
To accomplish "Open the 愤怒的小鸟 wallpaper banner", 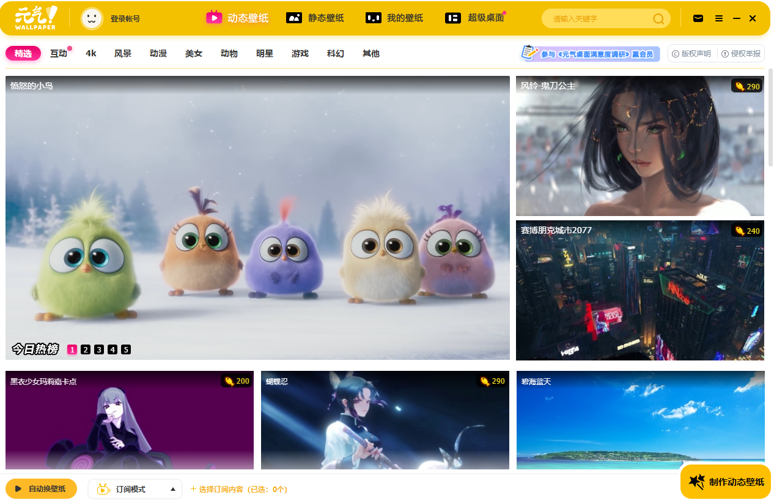I will (x=257, y=218).
